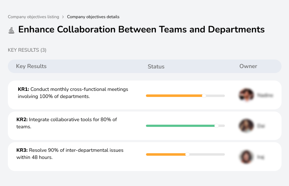Click the KEY RESULTS (3) section label
The image size is (289, 186).
(27, 50)
